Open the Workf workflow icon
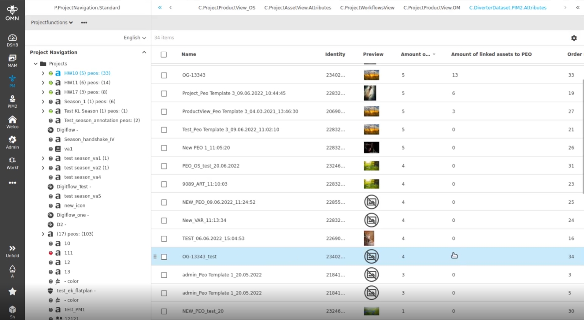 coord(12,163)
